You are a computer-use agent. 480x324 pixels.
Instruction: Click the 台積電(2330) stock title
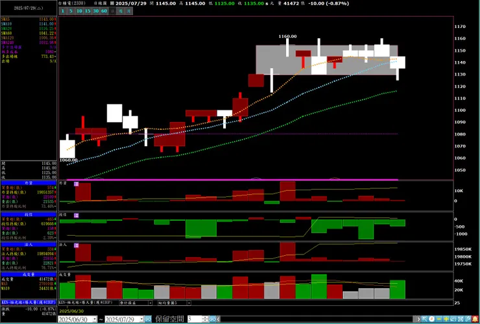[x=71, y=3]
